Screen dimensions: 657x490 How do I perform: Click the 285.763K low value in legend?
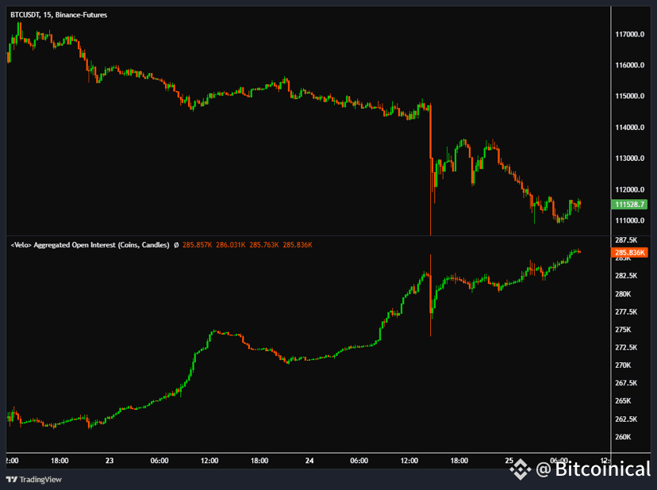coord(264,245)
